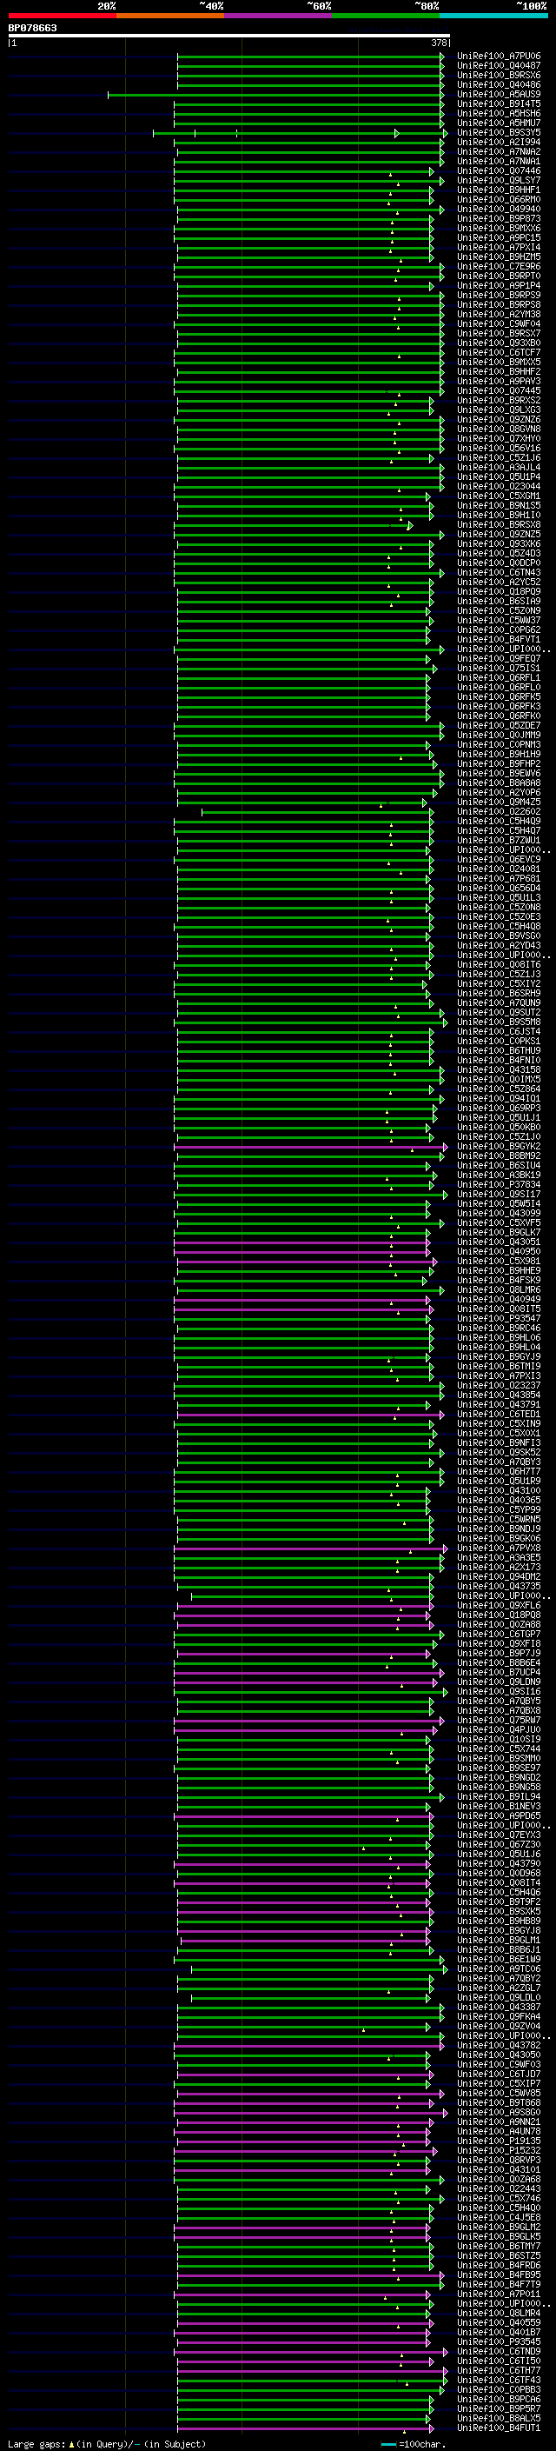The height and width of the screenshot is (2451, 556).
Task: Click the alignment bar for UniRef100_A5AUS9
Action: click(x=275, y=95)
